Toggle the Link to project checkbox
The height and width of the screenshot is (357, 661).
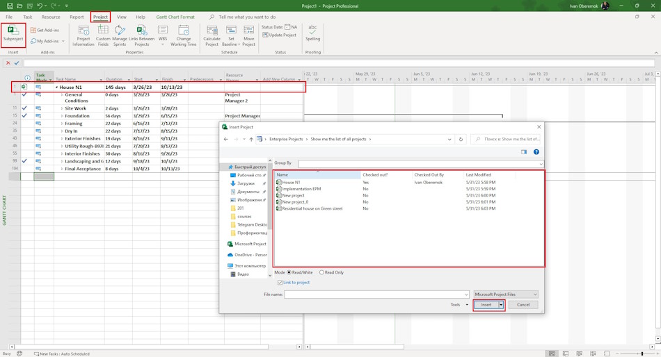pyautogui.click(x=280, y=283)
